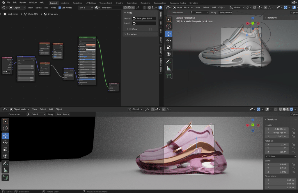This screenshot has width=298, height=193.
Task: Choose the Annotate tool
Action: pos(169,61)
